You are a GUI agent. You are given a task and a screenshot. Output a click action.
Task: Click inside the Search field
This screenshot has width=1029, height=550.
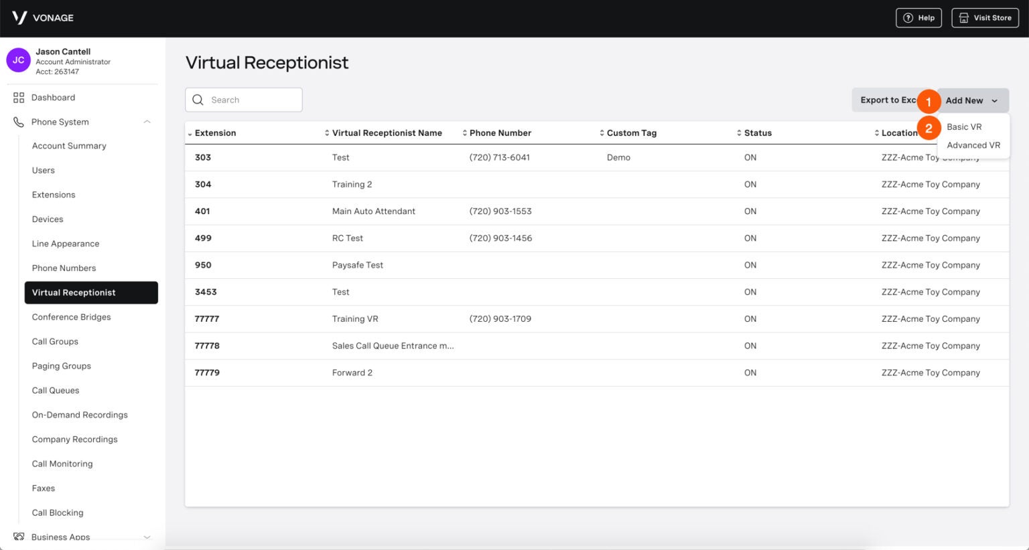point(248,99)
